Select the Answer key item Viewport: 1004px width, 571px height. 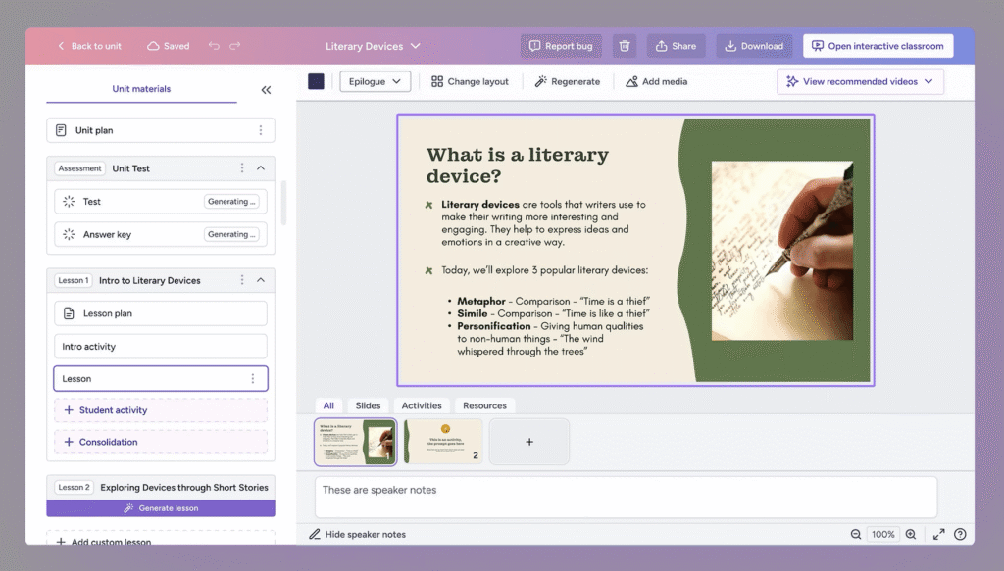click(x=161, y=235)
